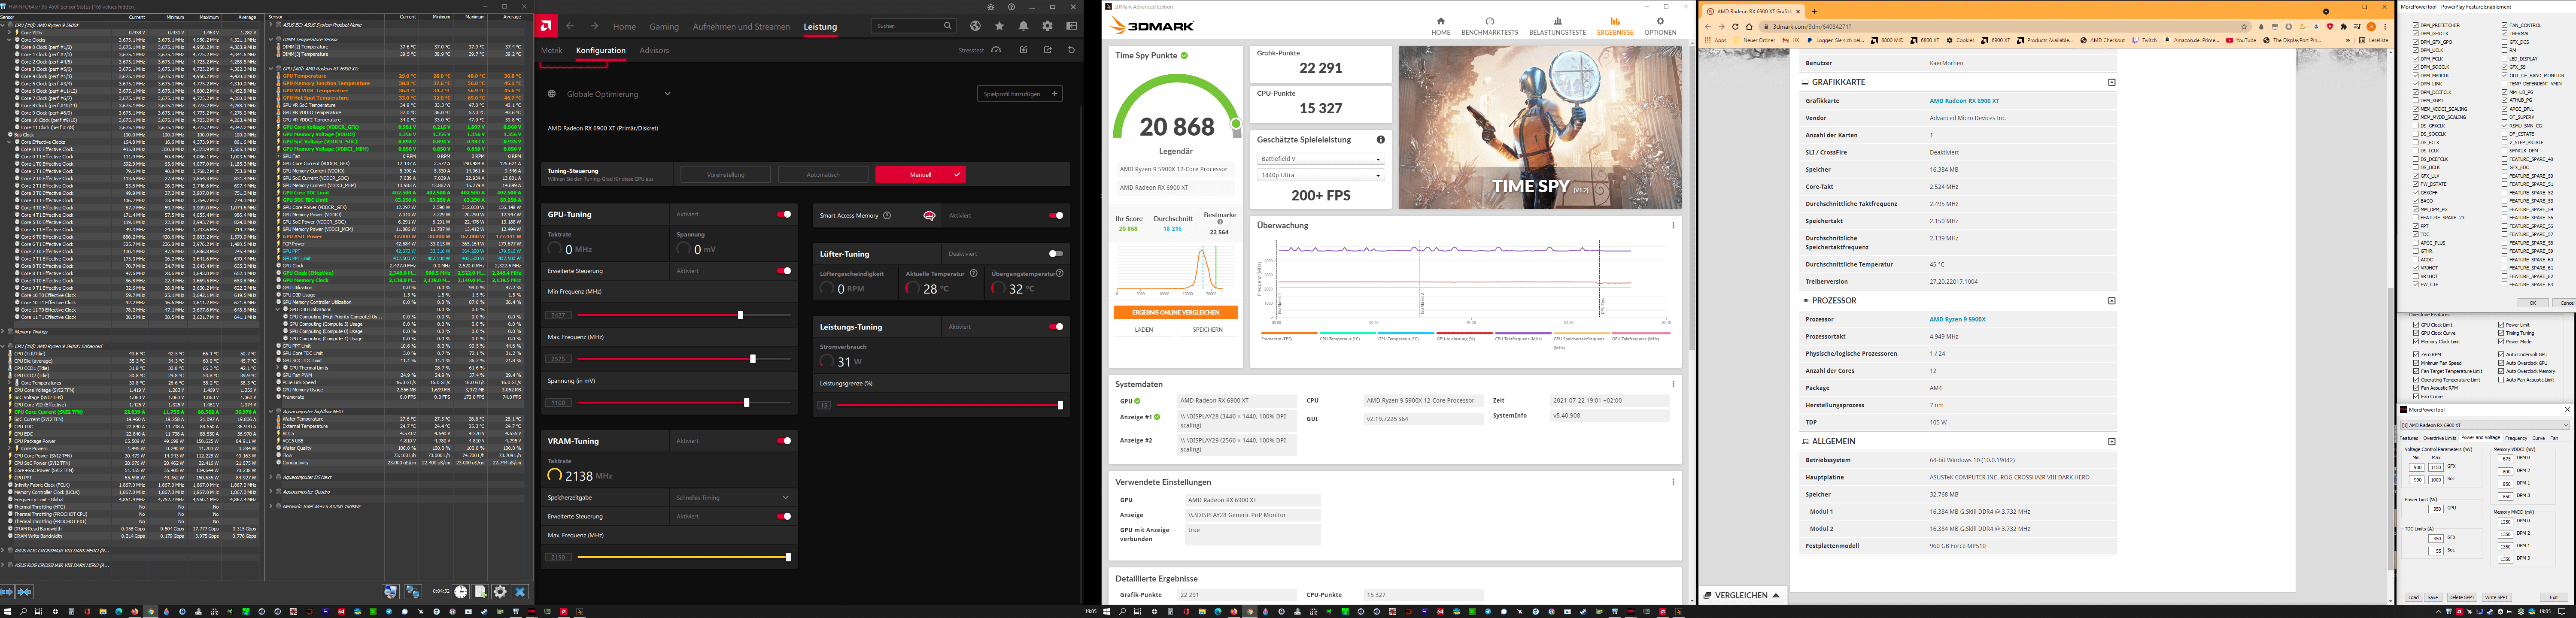Click the Smart Access Memory help icon
2576x618 pixels.
click(887, 215)
